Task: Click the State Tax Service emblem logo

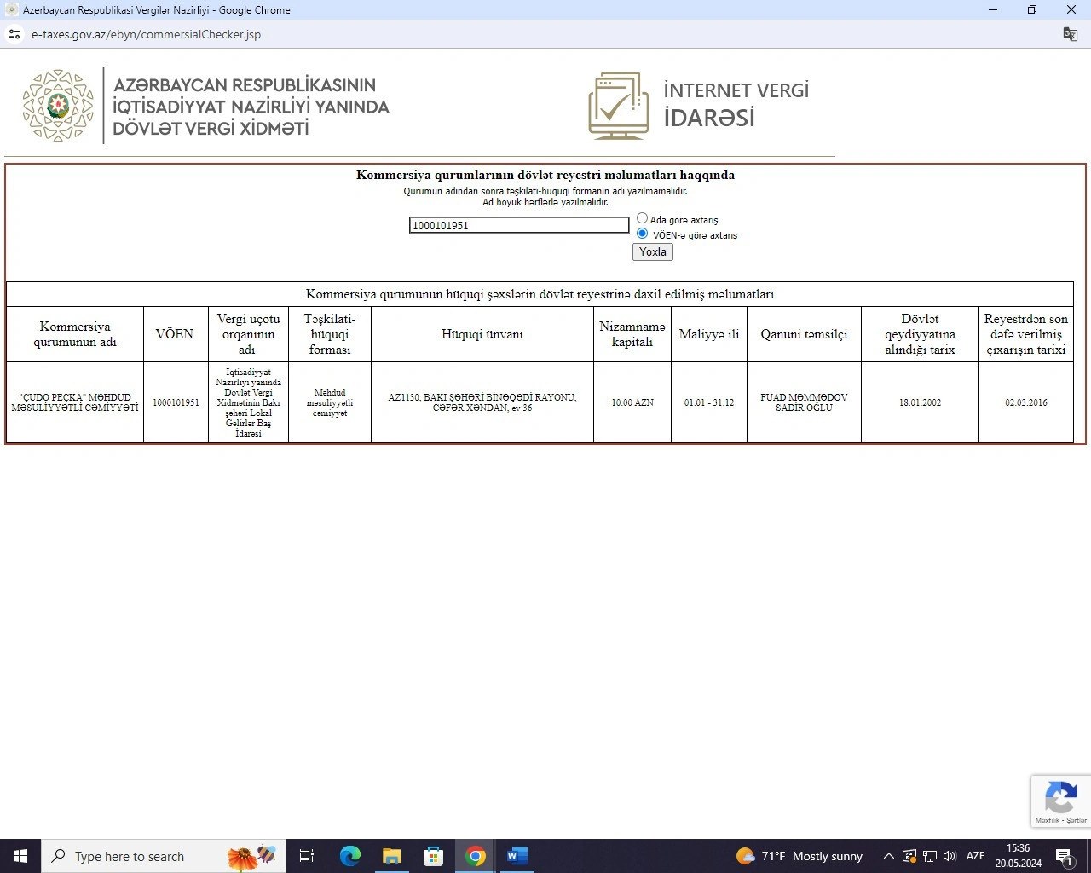Action: (58, 106)
